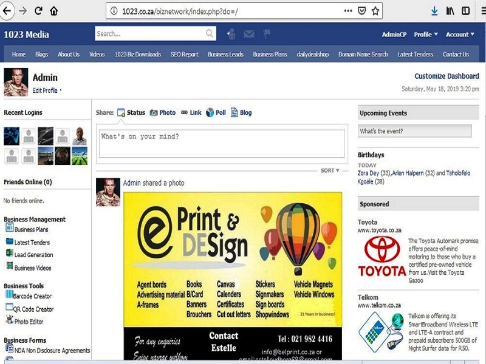Open the Firefox downloads arrow
Viewport: 486px width, 364px height.
pos(434,11)
